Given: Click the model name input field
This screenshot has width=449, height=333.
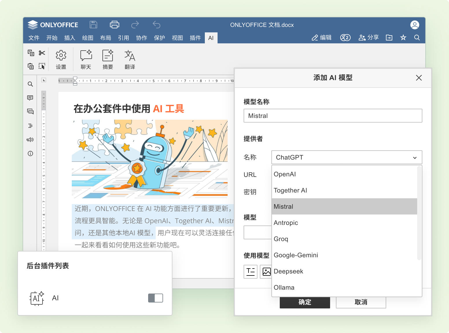Looking at the screenshot, I should tap(333, 116).
